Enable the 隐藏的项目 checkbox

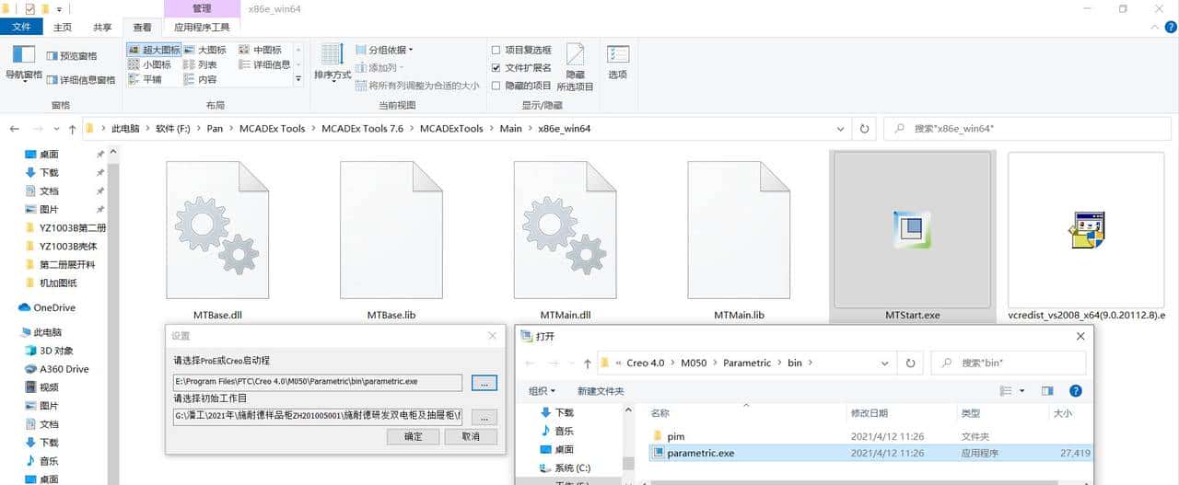pos(496,85)
